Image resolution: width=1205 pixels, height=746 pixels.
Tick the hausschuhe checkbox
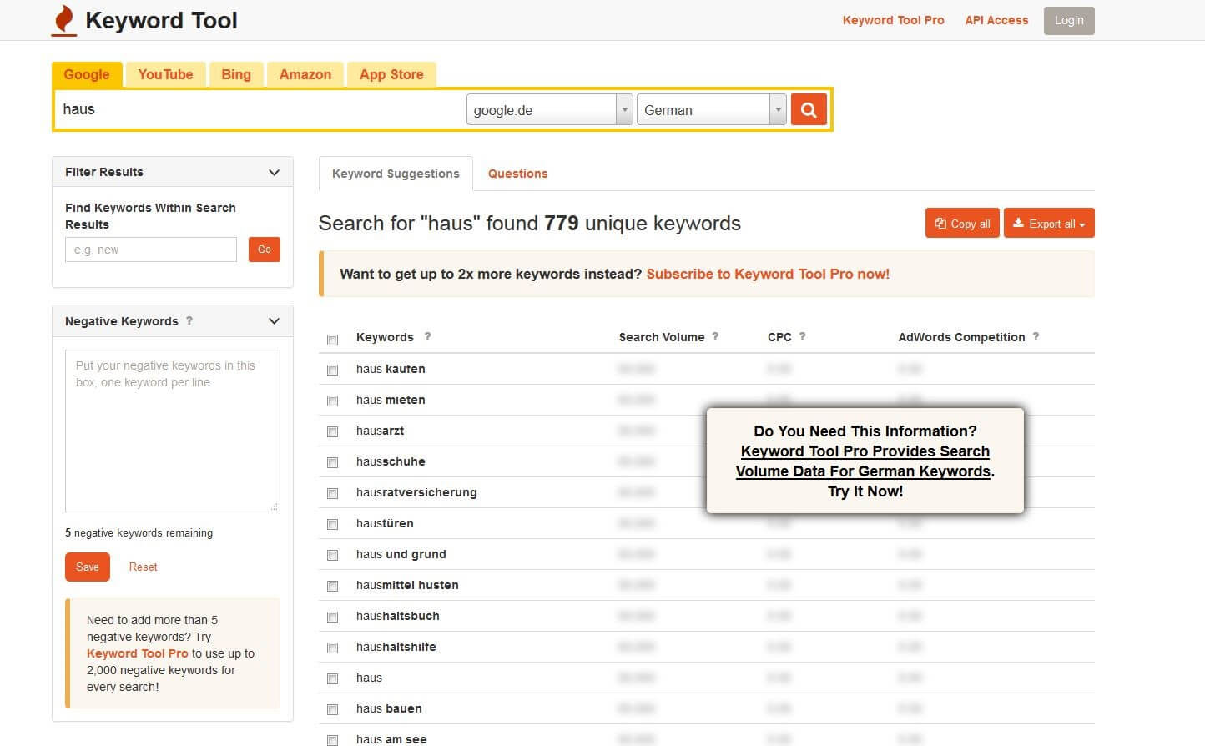pyautogui.click(x=332, y=462)
